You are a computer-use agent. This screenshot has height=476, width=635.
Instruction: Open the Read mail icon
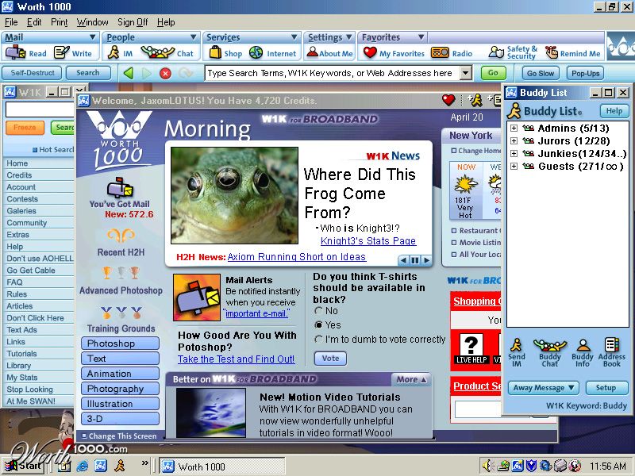(x=15, y=52)
